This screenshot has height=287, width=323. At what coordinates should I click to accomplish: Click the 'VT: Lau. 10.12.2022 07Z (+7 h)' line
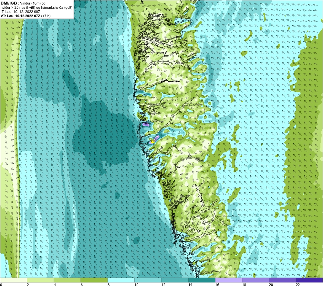(26, 16)
